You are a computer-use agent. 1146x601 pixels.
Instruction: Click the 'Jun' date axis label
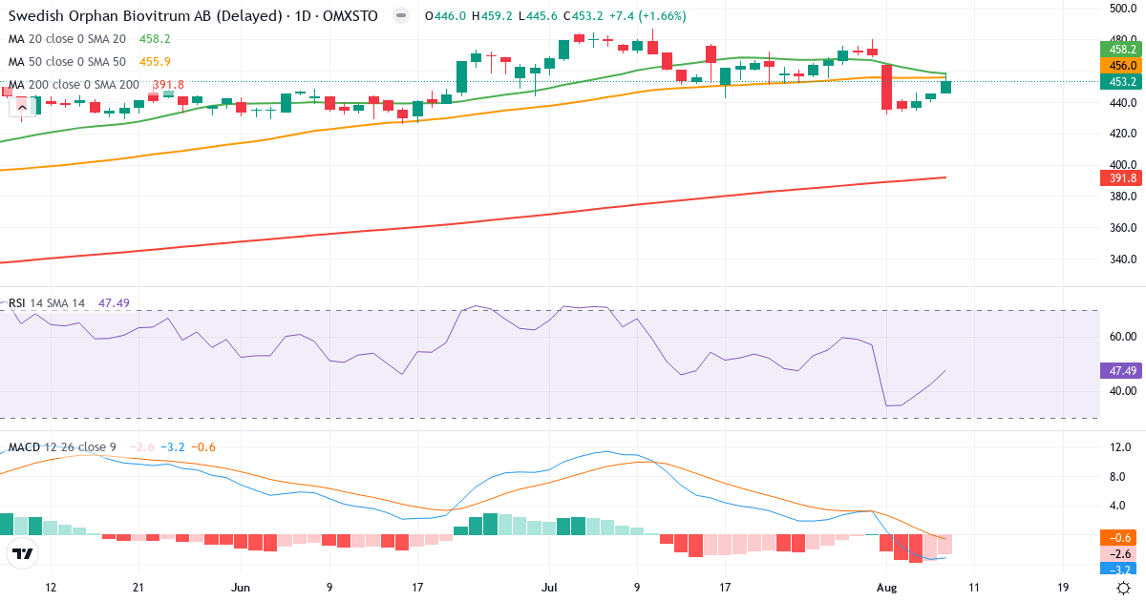241,588
